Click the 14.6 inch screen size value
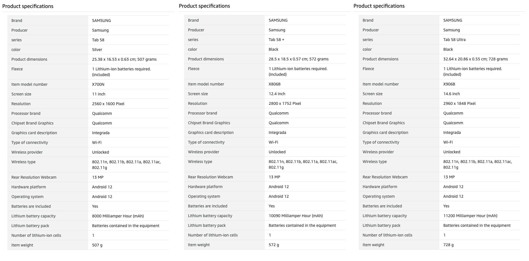The height and width of the screenshot is (261, 529). [451, 94]
